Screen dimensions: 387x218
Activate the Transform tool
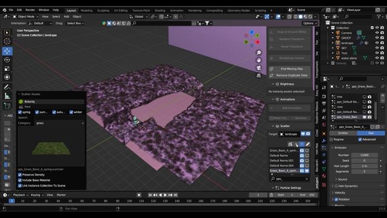(7, 77)
